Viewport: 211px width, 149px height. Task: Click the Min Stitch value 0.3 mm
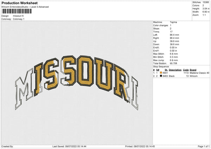coord(174,57)
